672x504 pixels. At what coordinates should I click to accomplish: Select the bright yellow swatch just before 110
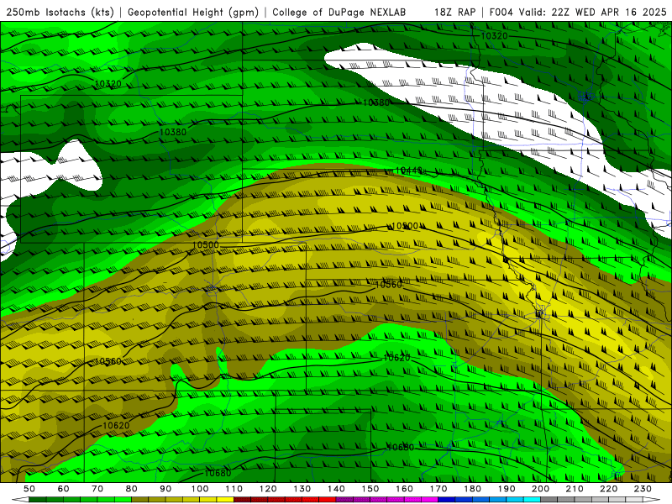(225, 500)
